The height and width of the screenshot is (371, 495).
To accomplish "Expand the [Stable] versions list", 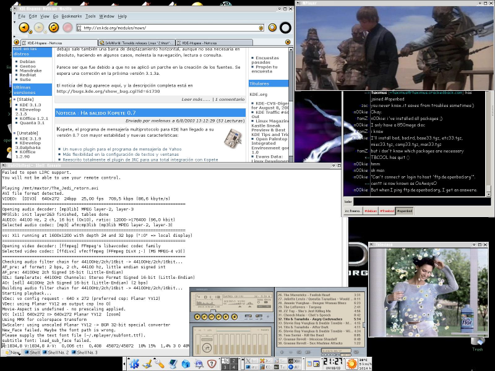I will click(x=14, y=99).
